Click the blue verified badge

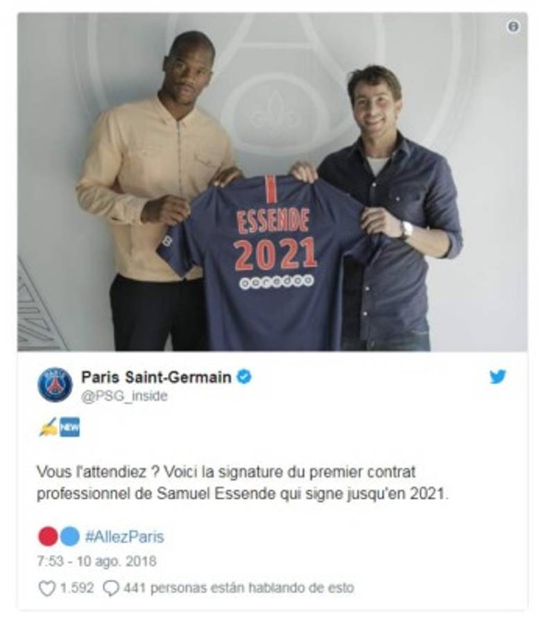244,376
